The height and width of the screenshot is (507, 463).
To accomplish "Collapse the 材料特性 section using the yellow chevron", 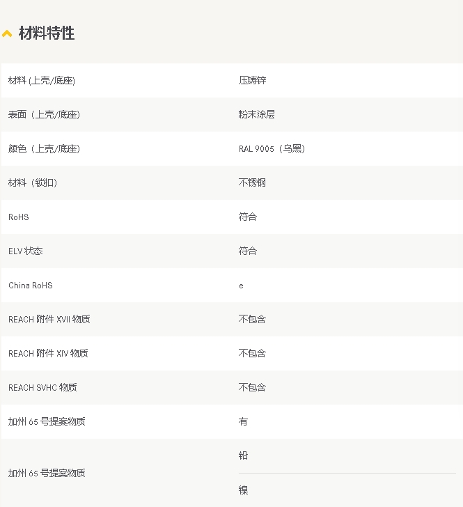I will [7, 33].
